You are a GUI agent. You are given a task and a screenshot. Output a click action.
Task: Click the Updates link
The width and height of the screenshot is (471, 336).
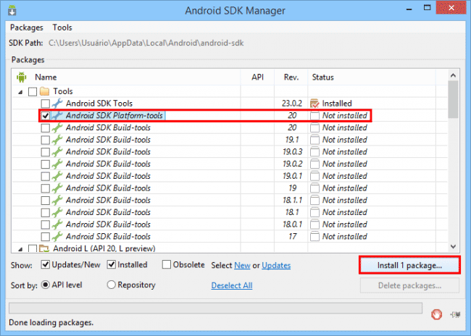[x=276, y=265]
